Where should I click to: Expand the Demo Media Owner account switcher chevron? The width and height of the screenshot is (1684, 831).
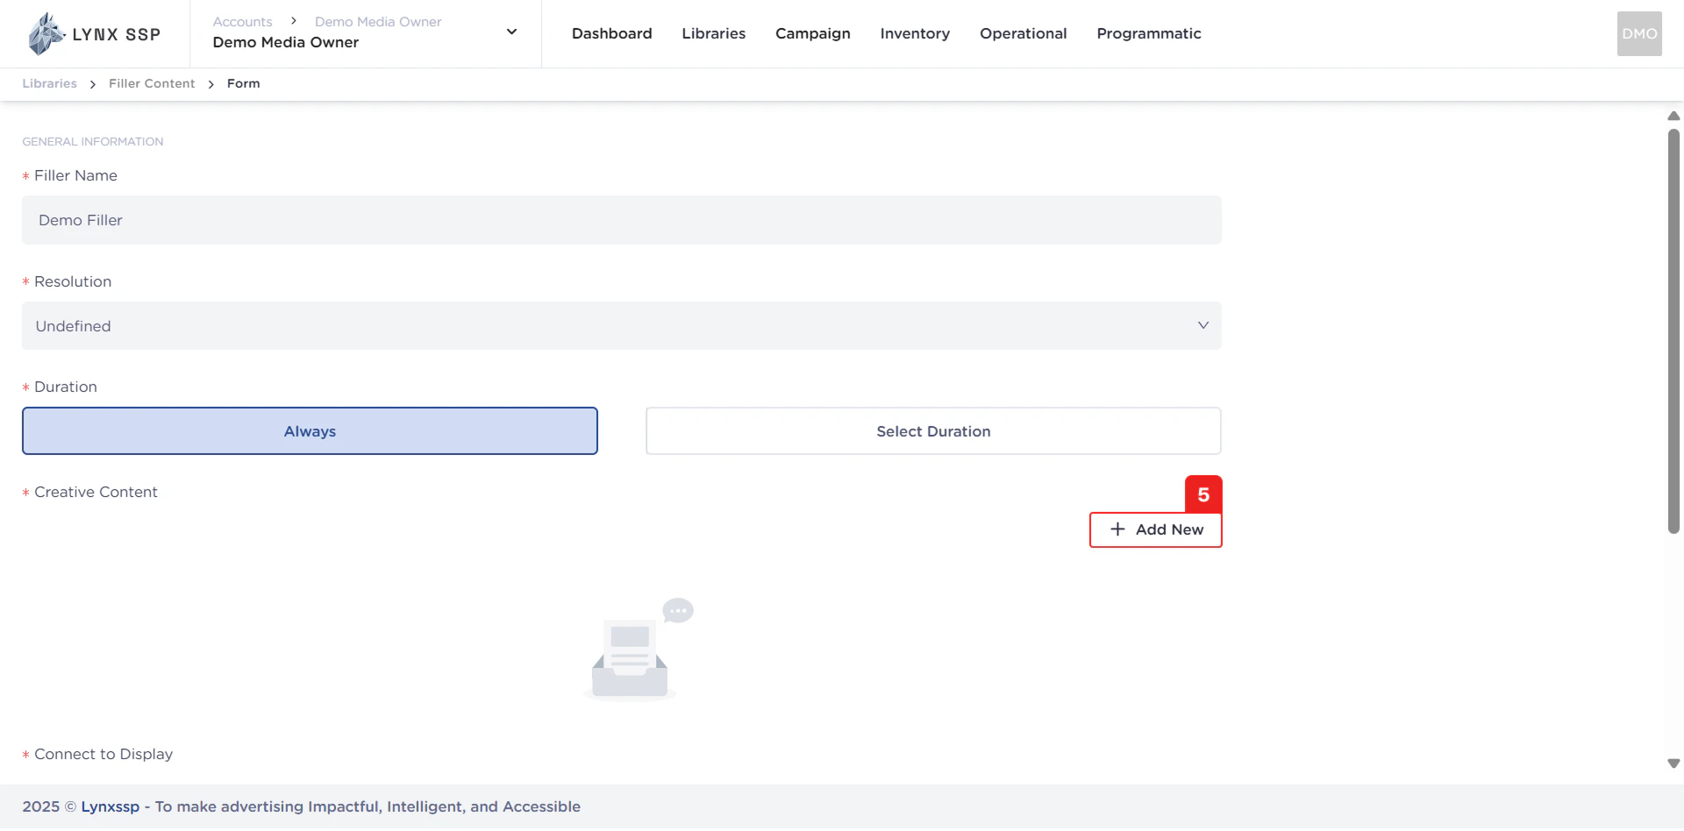click(512, 32)
